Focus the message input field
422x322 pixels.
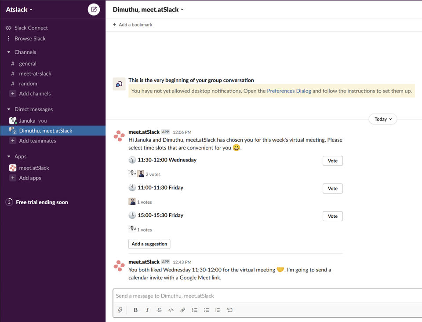click(x=267, y=296)
